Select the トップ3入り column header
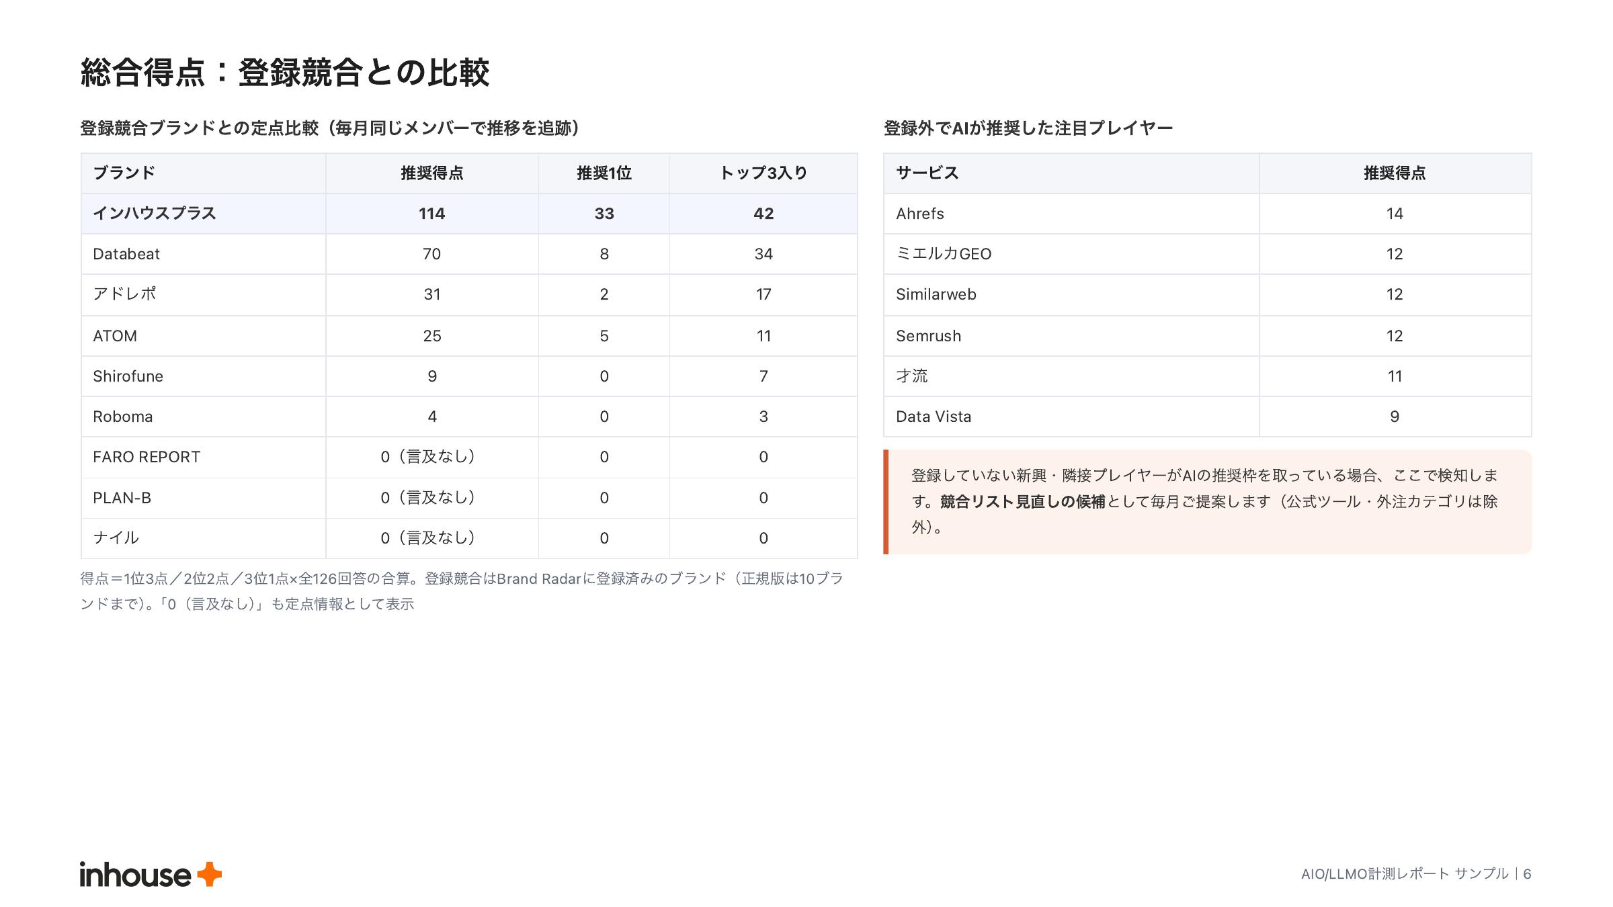1613x907 pixels. [x=763, y=173]
